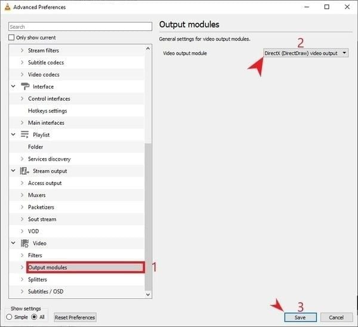Select the Simple show settings radio button
358x327 pixels.
[x=10, y=317]
